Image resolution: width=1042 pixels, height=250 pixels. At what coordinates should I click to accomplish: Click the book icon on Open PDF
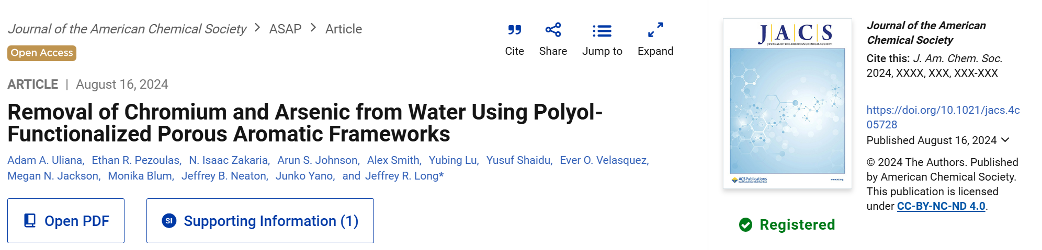click(30, 221)
